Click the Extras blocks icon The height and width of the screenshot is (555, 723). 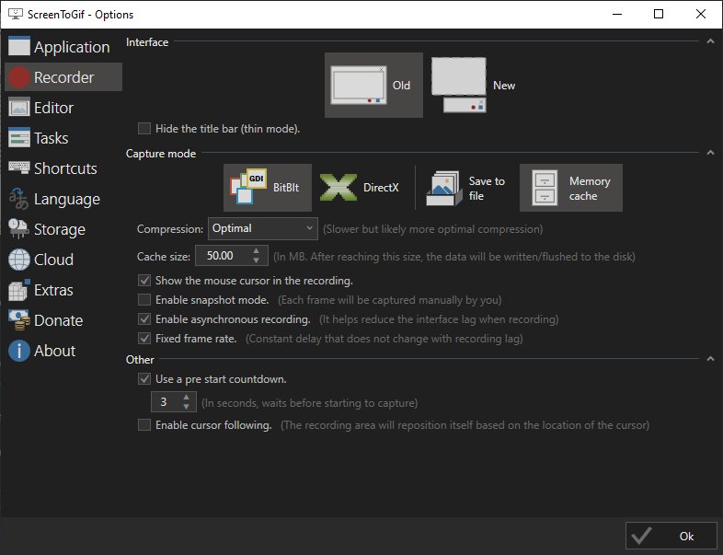pos(19,290)
